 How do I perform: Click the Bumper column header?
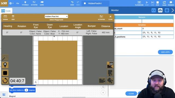pos(92,26)
